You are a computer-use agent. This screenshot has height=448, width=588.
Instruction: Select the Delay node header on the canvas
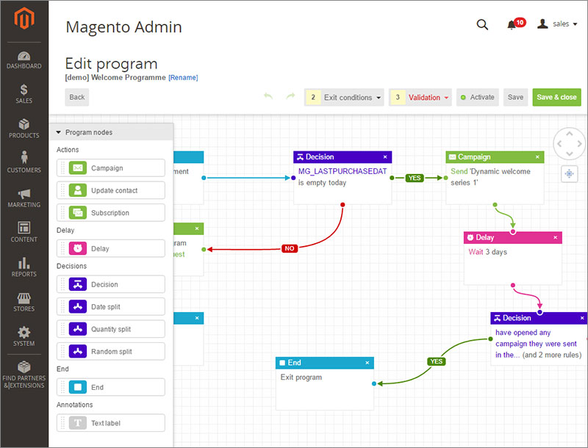(512, 237)
